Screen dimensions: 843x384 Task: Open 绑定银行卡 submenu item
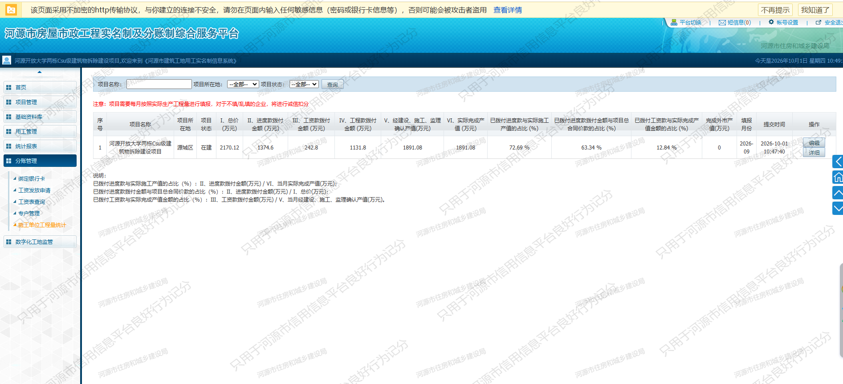pos(32,179)
